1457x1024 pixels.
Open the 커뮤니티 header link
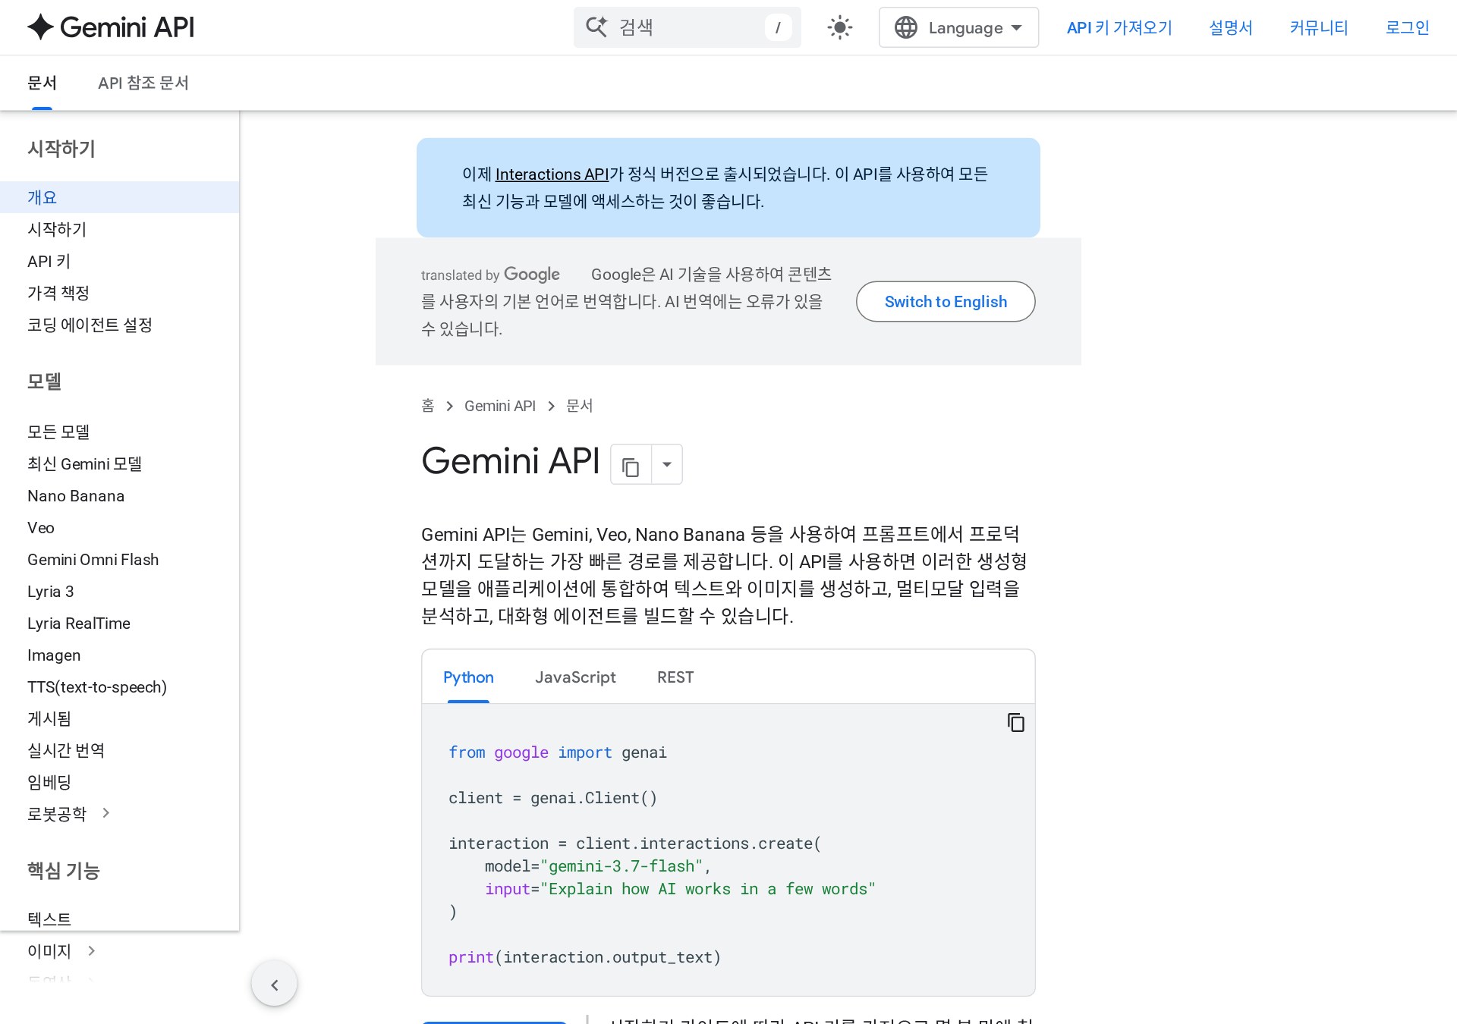(x=1319, y=28)
